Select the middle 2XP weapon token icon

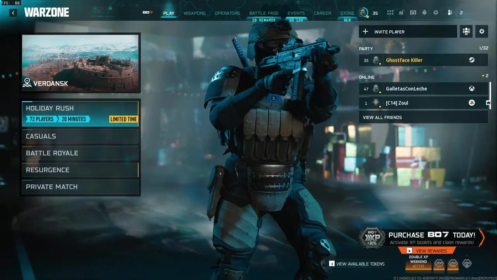pyautogui.click(x=453, y=264)
